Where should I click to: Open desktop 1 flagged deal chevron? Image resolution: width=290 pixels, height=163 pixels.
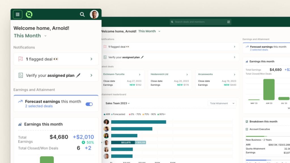[x=234, y=47]
